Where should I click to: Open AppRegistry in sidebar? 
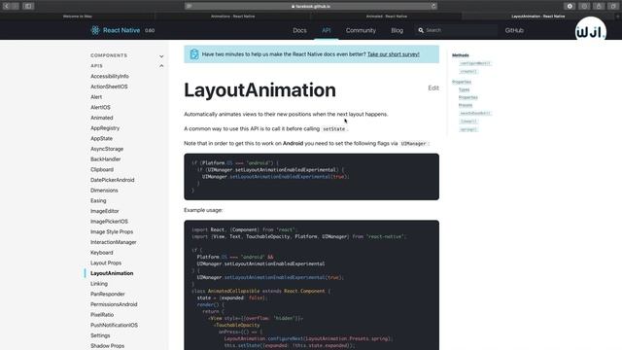pos(105,127)
